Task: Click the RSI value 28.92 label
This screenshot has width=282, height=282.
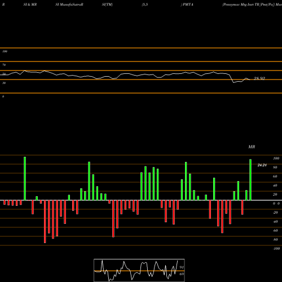Action: pos(259,78)
